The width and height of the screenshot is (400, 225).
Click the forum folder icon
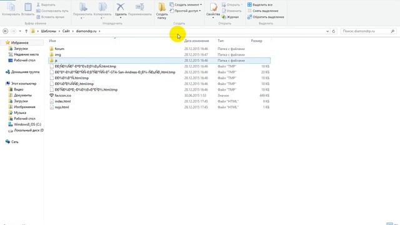[x=51, y=49]
